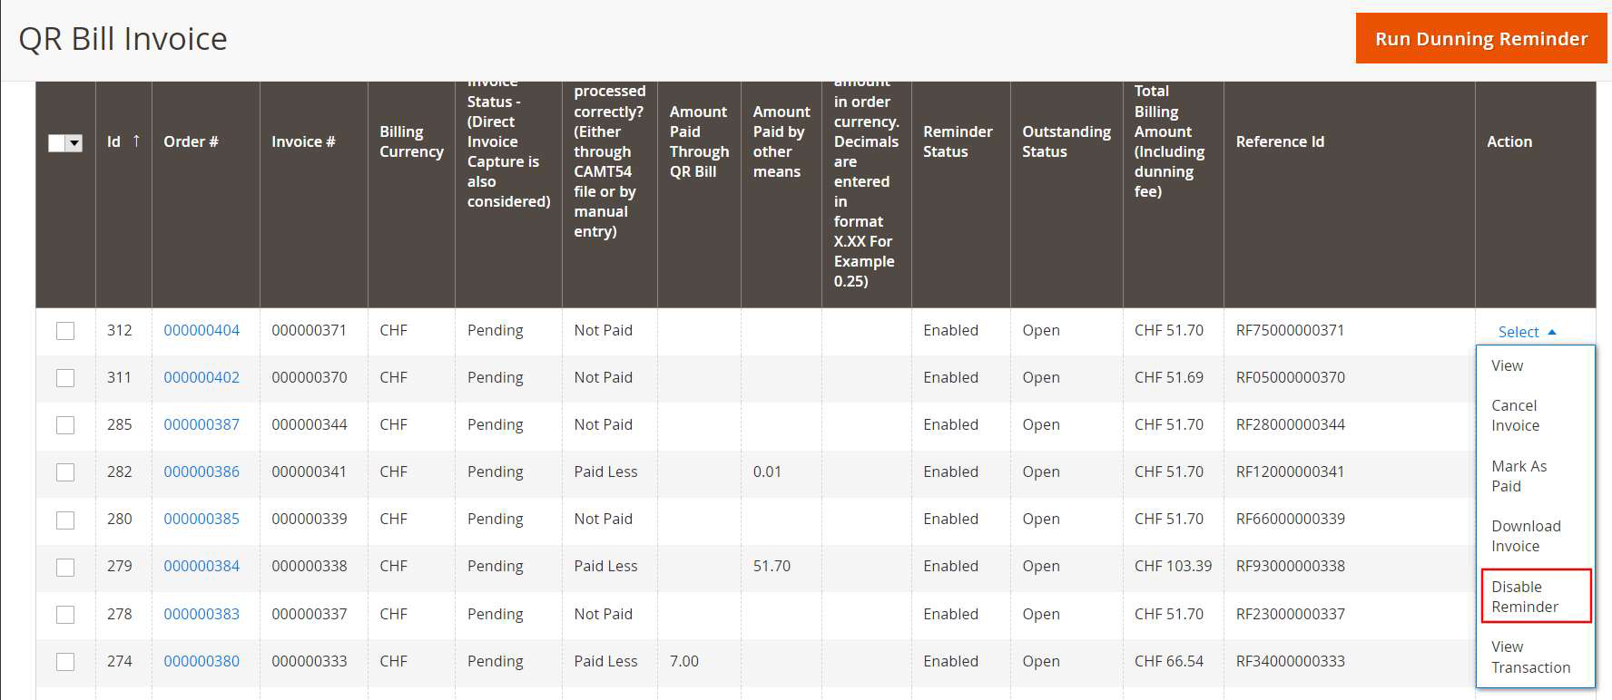Click the Outstanding Status column header
This screenshot has height=700, width=1612.
point(1066,141)
